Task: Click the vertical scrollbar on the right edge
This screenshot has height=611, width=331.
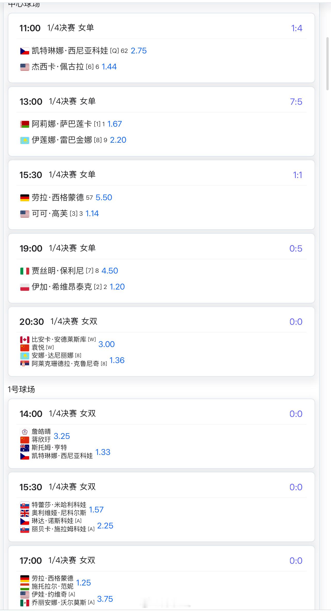Action: [328, 63]
